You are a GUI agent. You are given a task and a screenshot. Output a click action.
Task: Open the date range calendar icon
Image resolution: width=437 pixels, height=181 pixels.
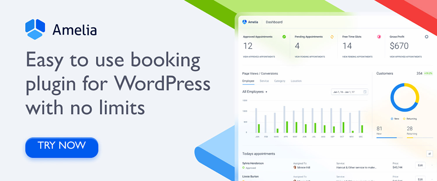click(365, 92)
